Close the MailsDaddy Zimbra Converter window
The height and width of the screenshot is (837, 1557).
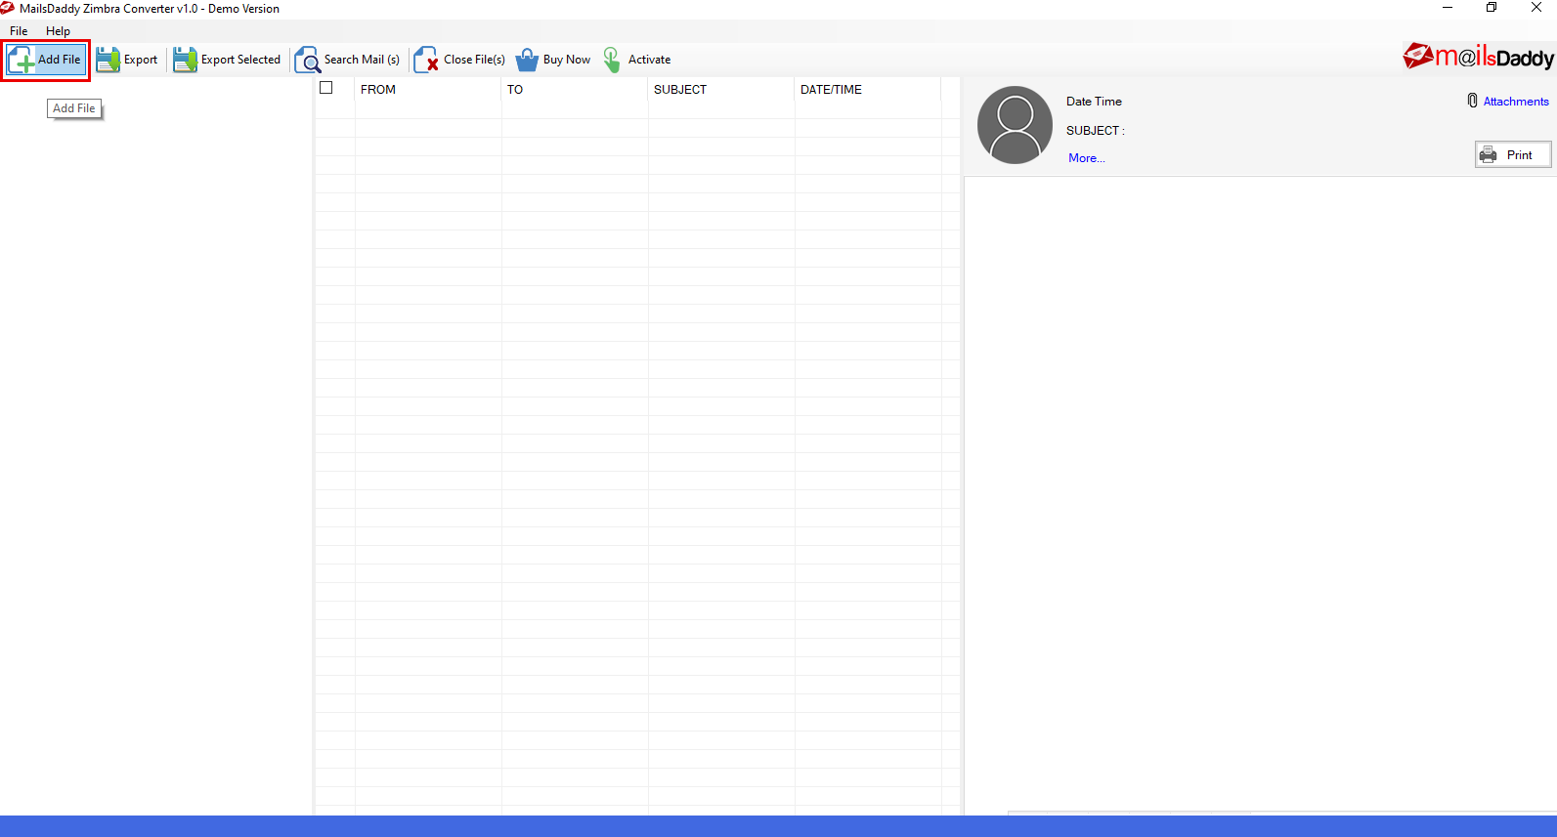[x=1535, y=8]
